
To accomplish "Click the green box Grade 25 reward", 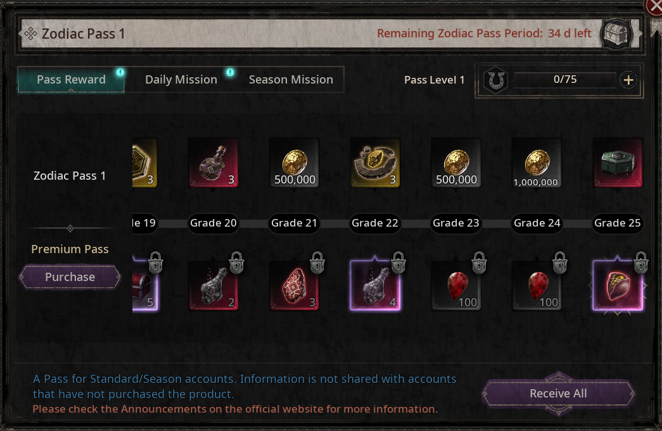I will click(x=618, y=163).
